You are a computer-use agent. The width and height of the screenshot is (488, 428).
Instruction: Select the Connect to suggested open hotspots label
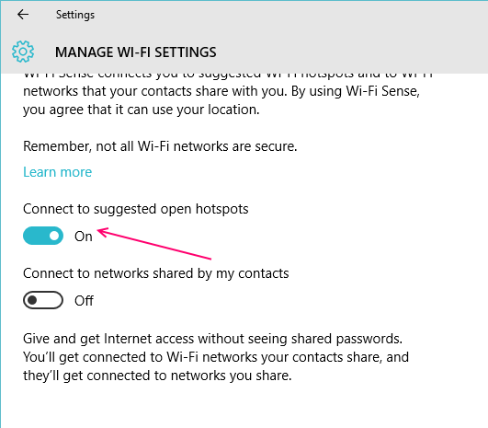click(x=136, y=209)
